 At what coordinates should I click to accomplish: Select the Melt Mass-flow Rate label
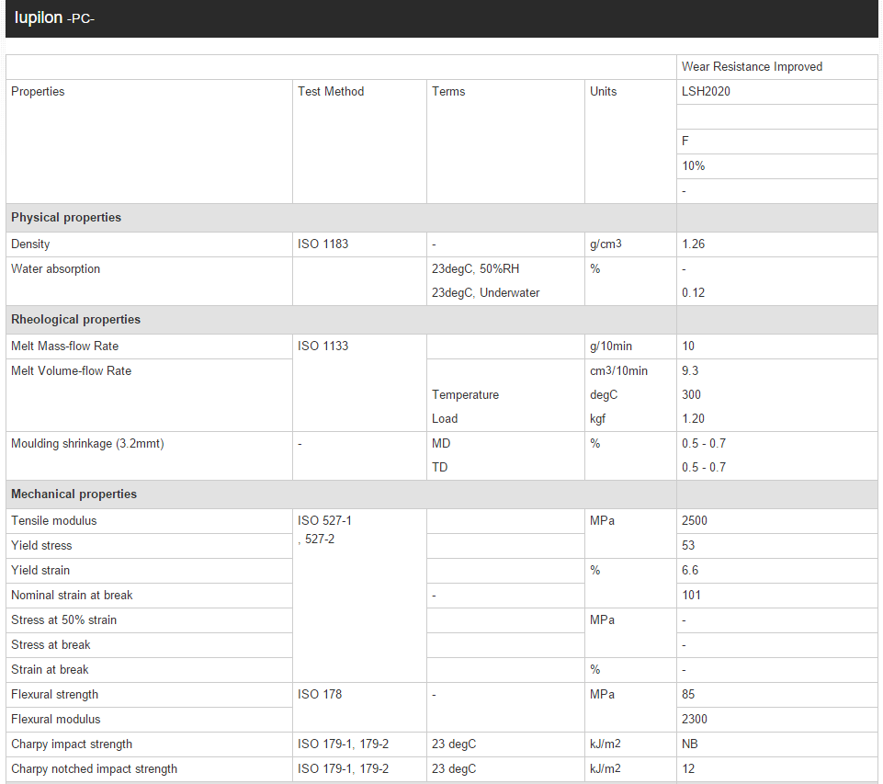click(64, 347)
